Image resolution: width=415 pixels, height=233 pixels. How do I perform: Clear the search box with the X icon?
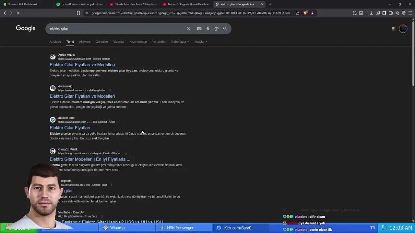189,28
